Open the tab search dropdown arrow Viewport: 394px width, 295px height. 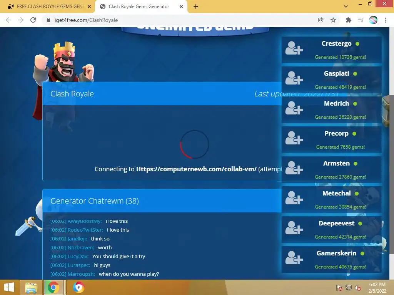coord(346,7)
